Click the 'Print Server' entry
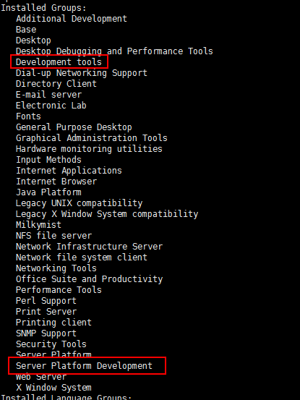300x400 pixels. (x=46, y=312)
